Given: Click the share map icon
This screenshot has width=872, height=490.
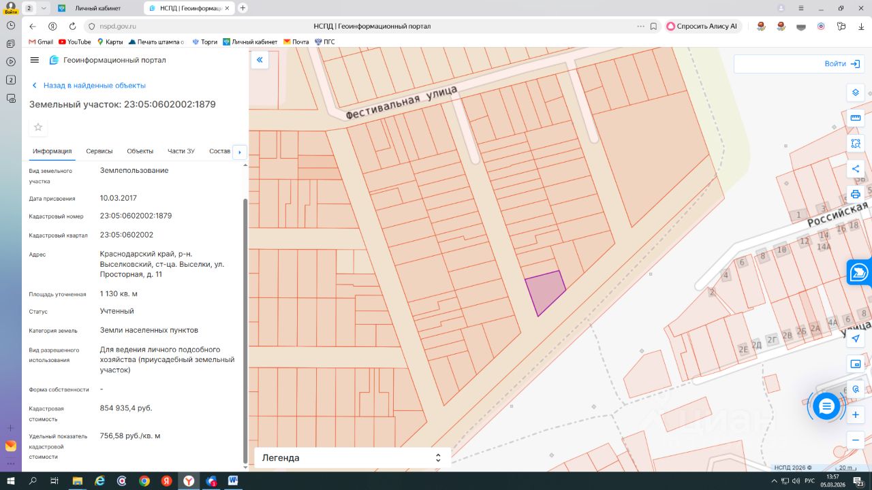Looking at the screenshot, I should [856, 169].
